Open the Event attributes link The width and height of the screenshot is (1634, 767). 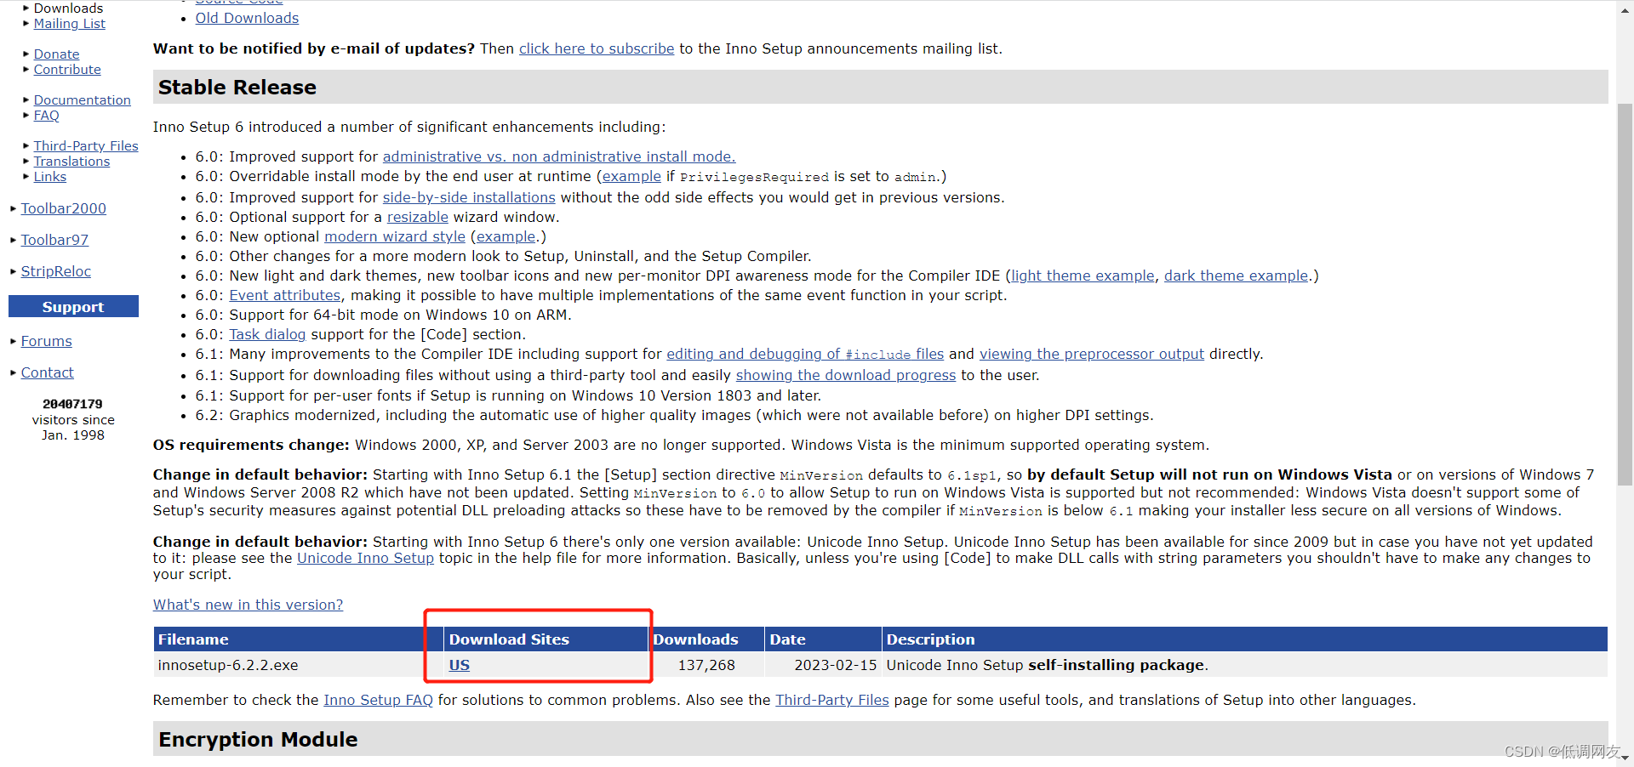coord(285,295)
